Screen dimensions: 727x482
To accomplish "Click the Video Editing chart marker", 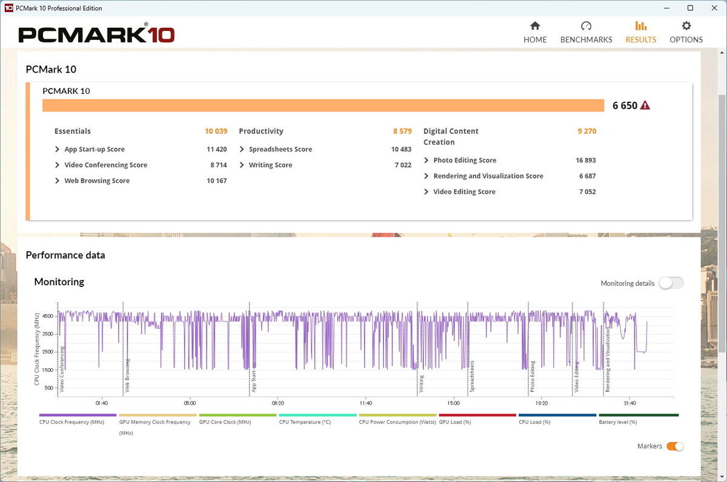I will tap(576, 377).
